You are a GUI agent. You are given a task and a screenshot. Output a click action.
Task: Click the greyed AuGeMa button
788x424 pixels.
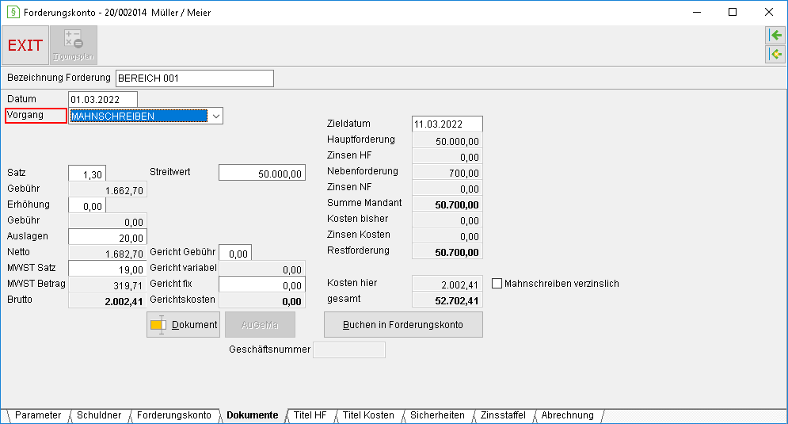pyautogui.click(x=260, y=325)
